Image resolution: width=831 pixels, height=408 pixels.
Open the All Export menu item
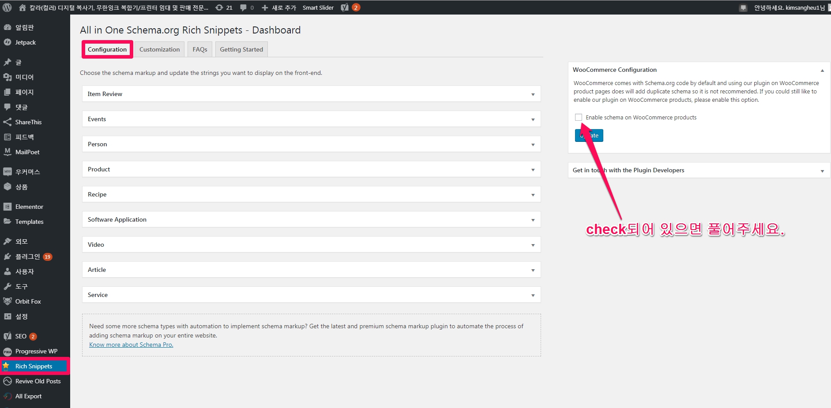pos(28,396)
